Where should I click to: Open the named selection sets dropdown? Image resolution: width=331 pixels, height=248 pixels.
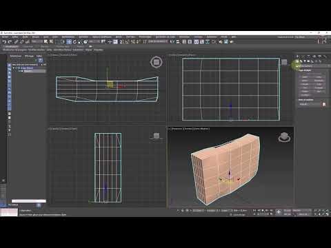click(158, 41)
